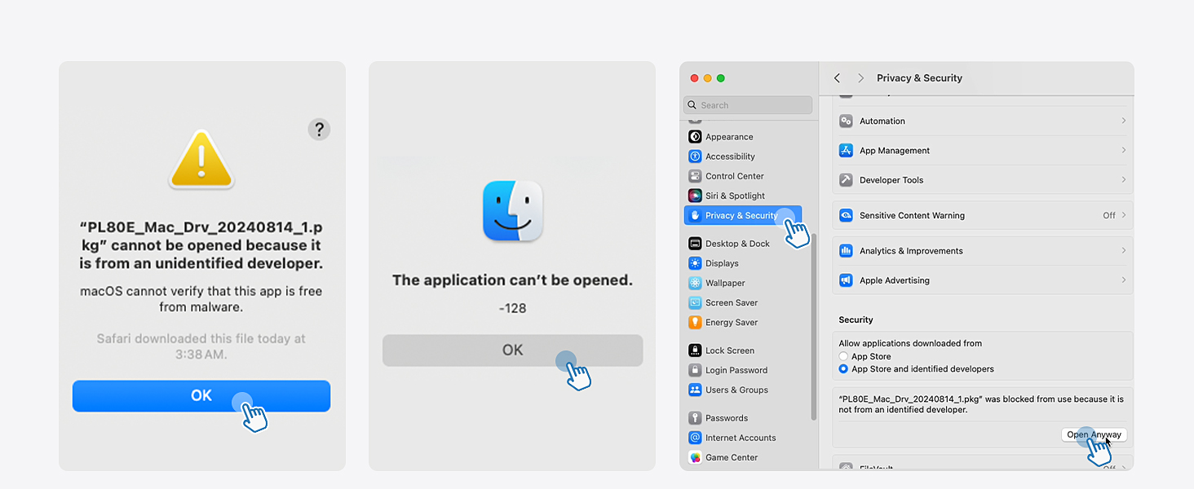The height and width of the screenshot is (489, 1194).
Task: Click the Lock Screen label in sidebar
Action: pos(730,350)
